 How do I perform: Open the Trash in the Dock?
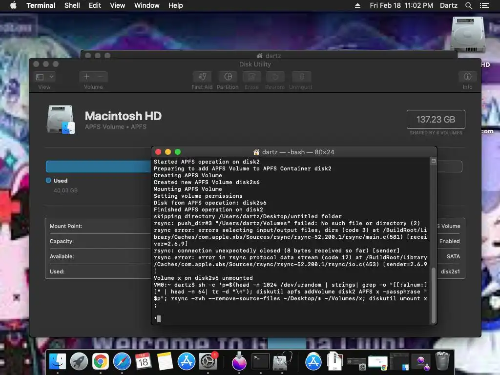[x=442, y=361]
